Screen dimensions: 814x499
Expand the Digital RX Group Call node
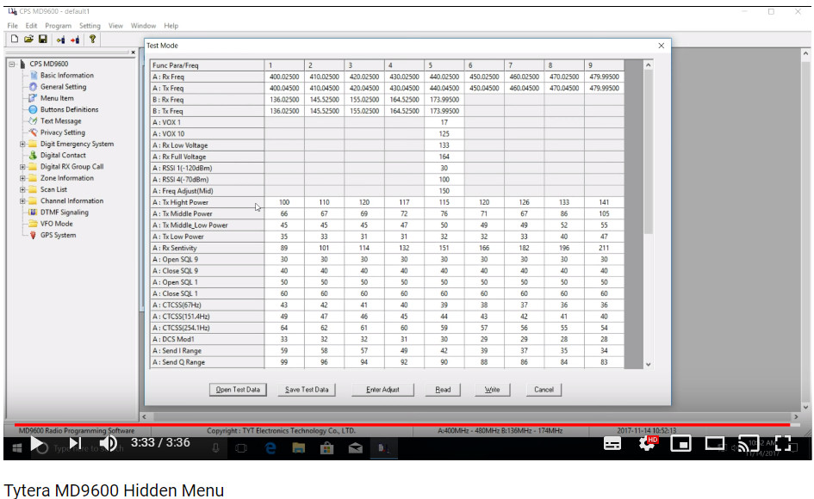tap(22, 167)
